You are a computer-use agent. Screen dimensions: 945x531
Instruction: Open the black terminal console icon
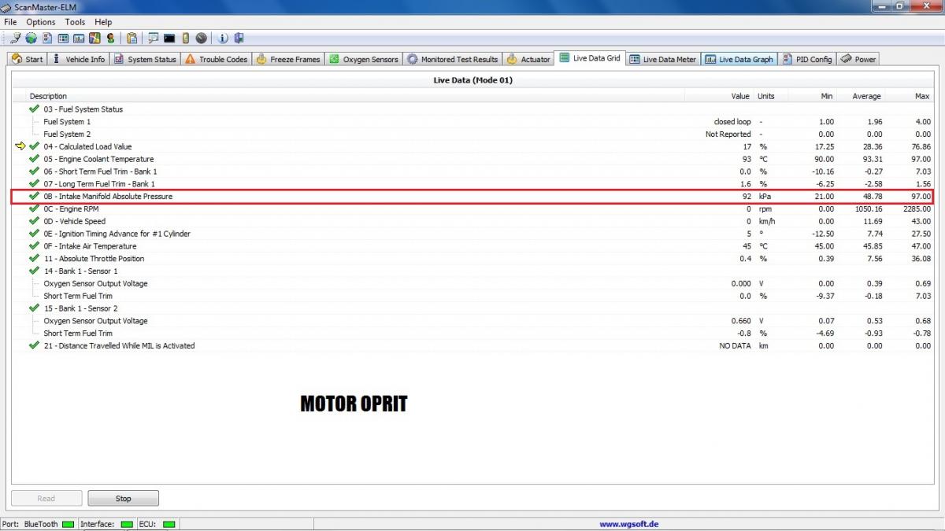point(169,38)
